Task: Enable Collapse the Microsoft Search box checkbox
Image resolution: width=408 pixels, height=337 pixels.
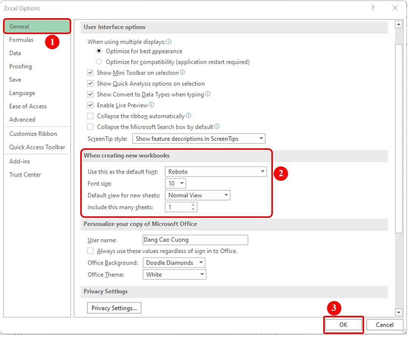Action: coord(90,127)
